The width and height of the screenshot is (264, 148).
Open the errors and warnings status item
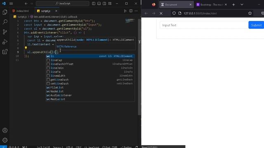click(14, 147)
